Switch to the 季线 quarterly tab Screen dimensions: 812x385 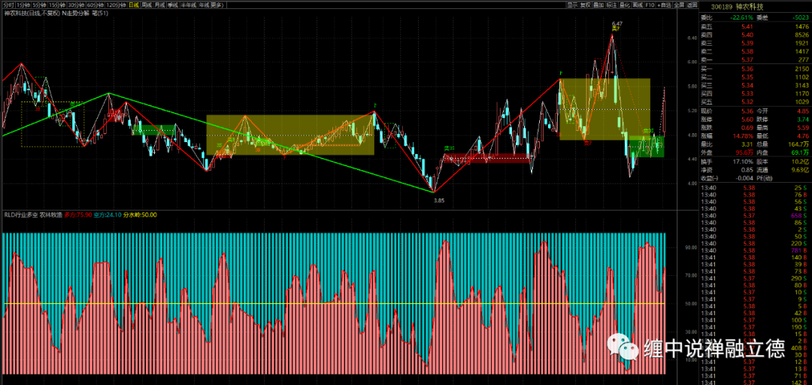(172, 5)
